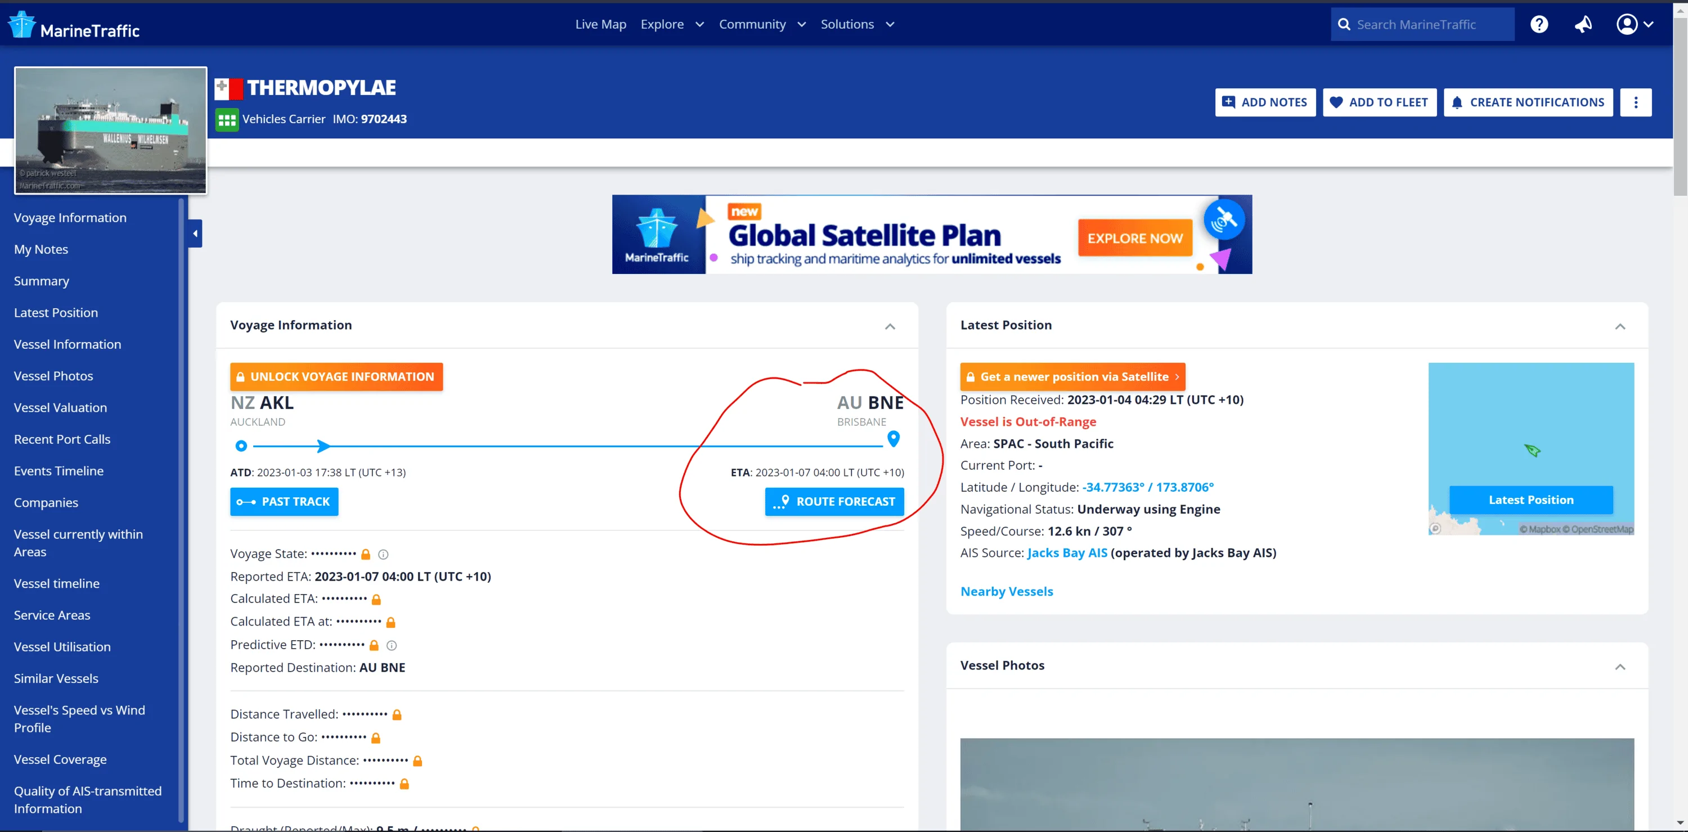Open Companies in the sidebar
The height and width of the screenshot is (832, 1688).
[x=46, y=502]
